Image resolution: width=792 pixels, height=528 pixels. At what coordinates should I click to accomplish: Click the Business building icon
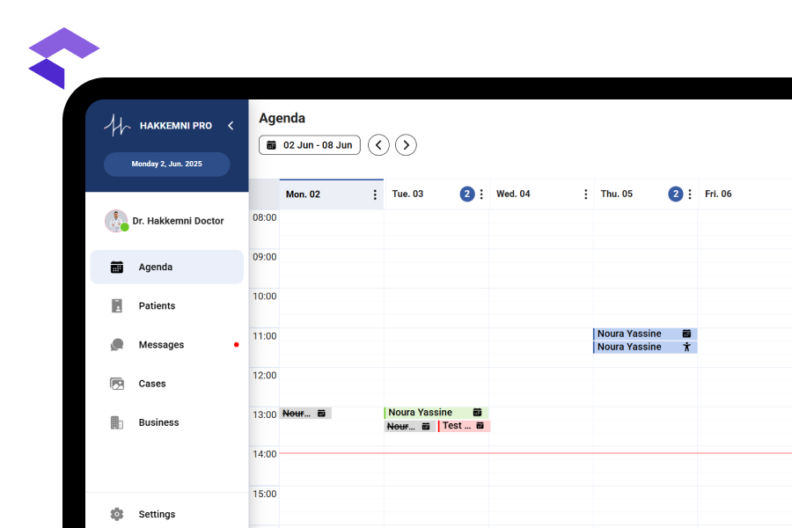(117, 422)
